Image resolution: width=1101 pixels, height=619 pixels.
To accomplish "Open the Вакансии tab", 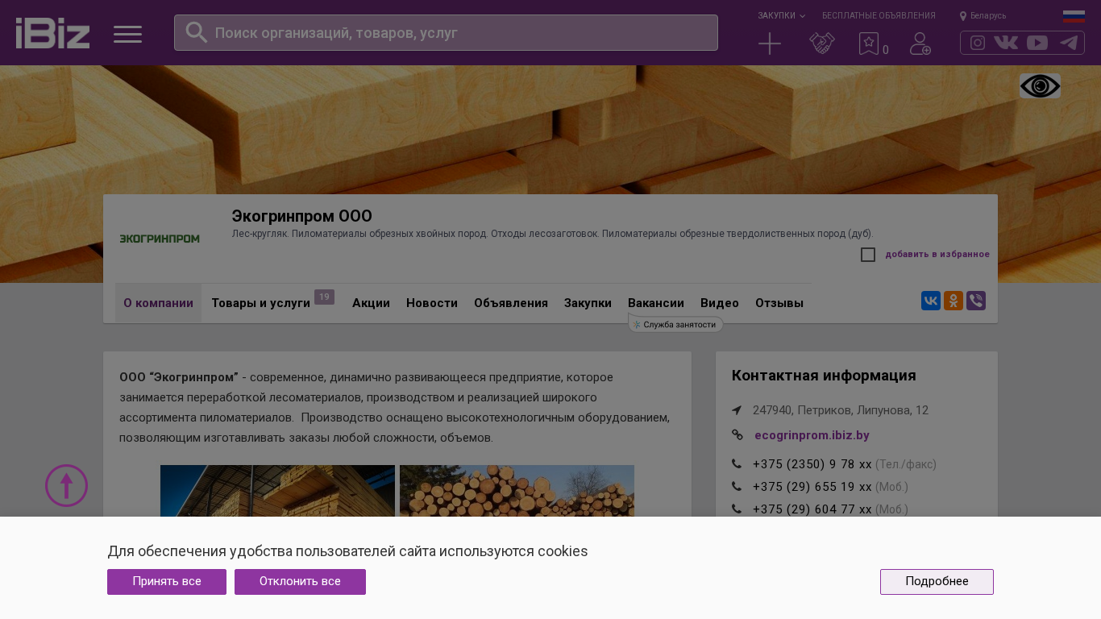I will click(x=656, y=303).
